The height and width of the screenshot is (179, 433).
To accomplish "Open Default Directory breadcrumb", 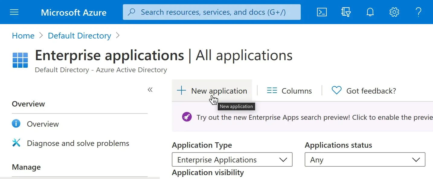I will coord(79,35).
